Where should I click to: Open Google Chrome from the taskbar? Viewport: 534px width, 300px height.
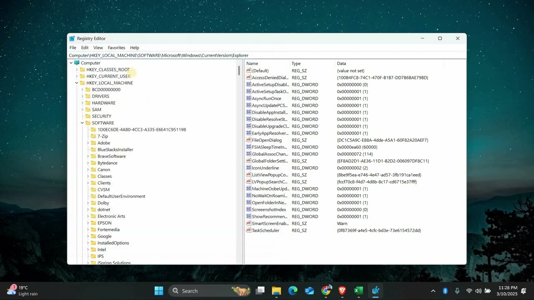(326, 291)
